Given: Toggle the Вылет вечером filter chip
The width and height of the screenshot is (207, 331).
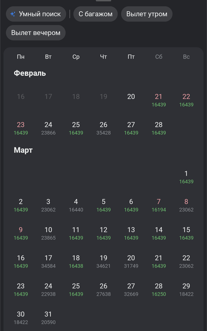Looking at the screenshot, I should tap(35, 33).
